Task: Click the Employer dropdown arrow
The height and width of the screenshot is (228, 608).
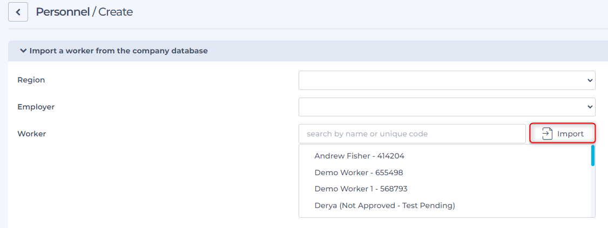Action: click(589, 107)
